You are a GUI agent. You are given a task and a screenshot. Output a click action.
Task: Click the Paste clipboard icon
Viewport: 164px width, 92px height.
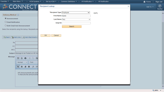click(x=37, y=58)
